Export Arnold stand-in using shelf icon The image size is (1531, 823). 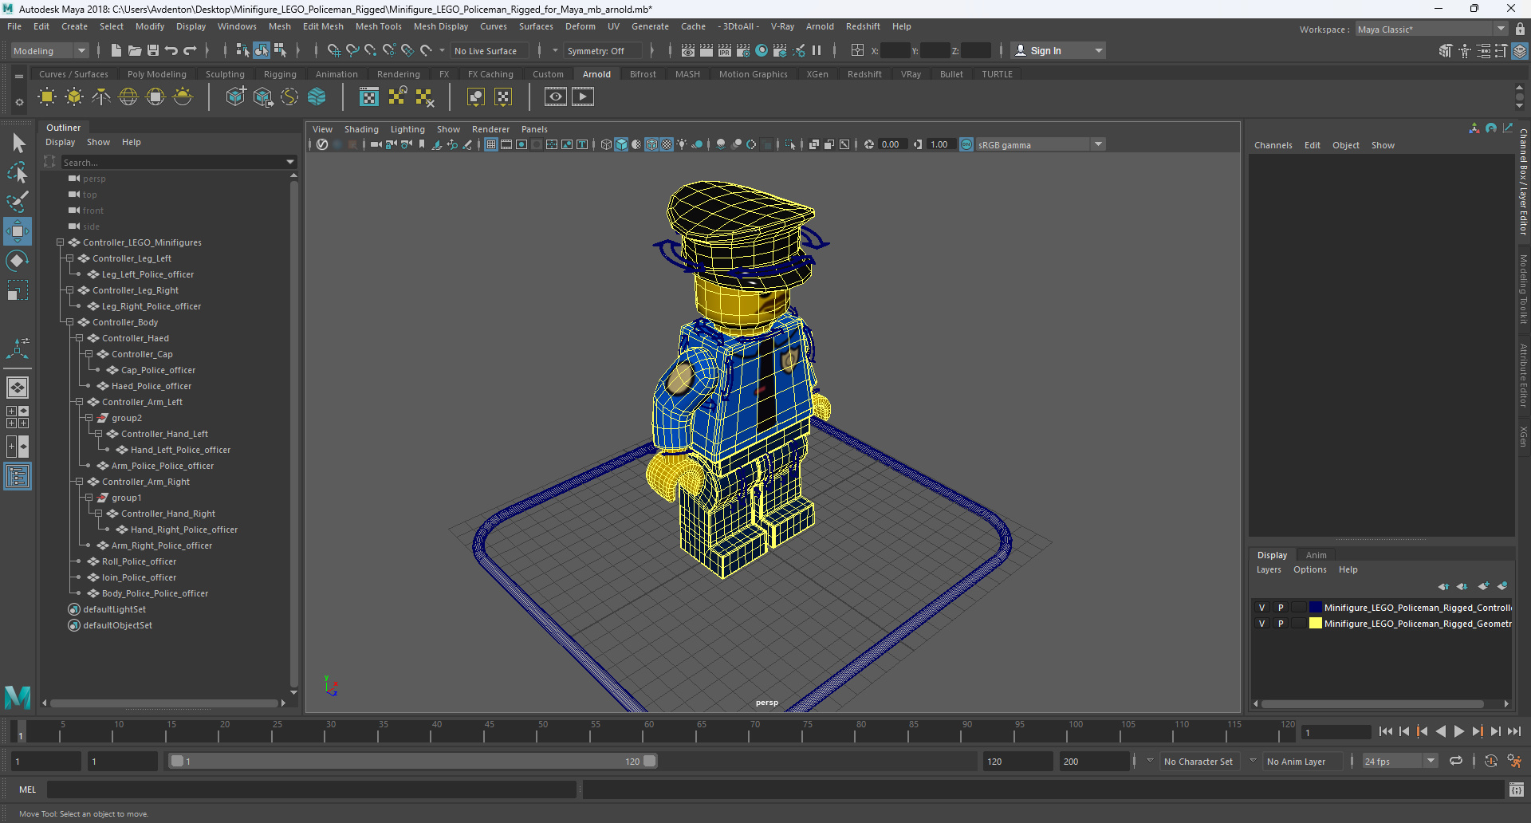coord(262,97)
